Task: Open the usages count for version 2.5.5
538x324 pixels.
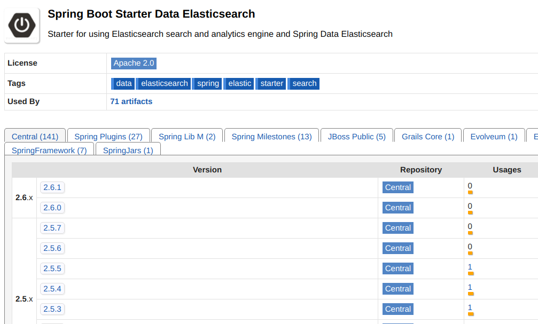Action: pyautogui.click(x=470, y=266)
